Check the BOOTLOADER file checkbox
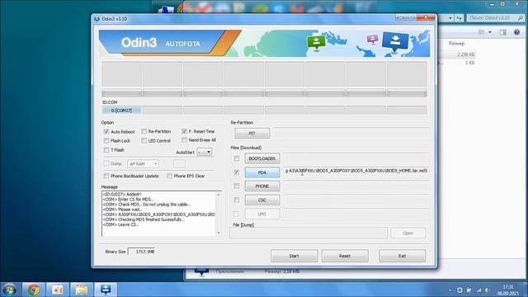 pos(237,158)
